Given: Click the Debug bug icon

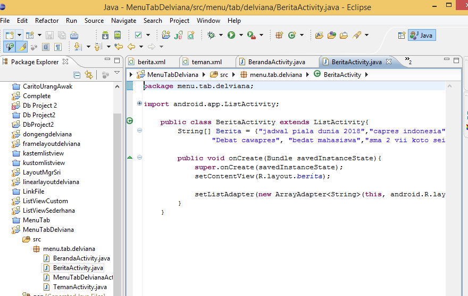Looking at the screenshot, I should pos(211,35).
